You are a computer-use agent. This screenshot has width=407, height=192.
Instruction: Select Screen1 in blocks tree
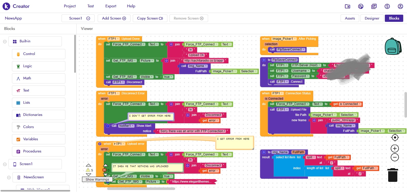pos(35,164)
